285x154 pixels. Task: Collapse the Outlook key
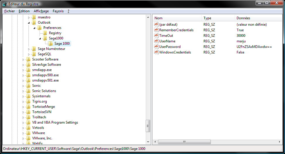29,23
